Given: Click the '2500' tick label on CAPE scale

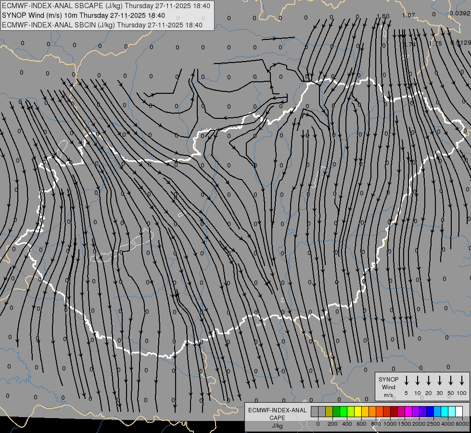Looking at the screenshot, I should click(x=433, y=424).
